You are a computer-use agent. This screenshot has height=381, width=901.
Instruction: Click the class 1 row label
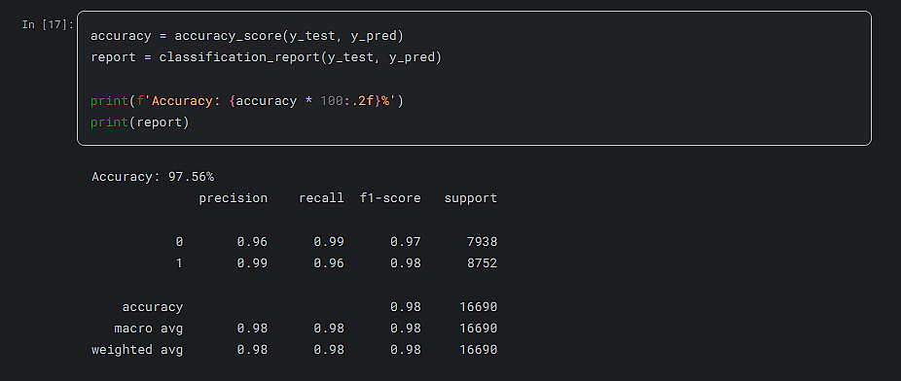point(179,263)
